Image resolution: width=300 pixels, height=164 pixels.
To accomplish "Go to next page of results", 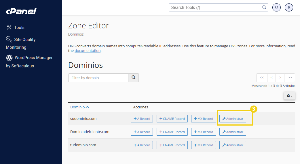I will [x=280, y=77].
